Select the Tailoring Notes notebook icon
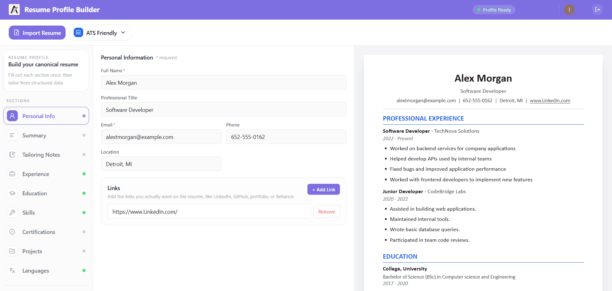 pyautogui.click(x=12, y=155)
